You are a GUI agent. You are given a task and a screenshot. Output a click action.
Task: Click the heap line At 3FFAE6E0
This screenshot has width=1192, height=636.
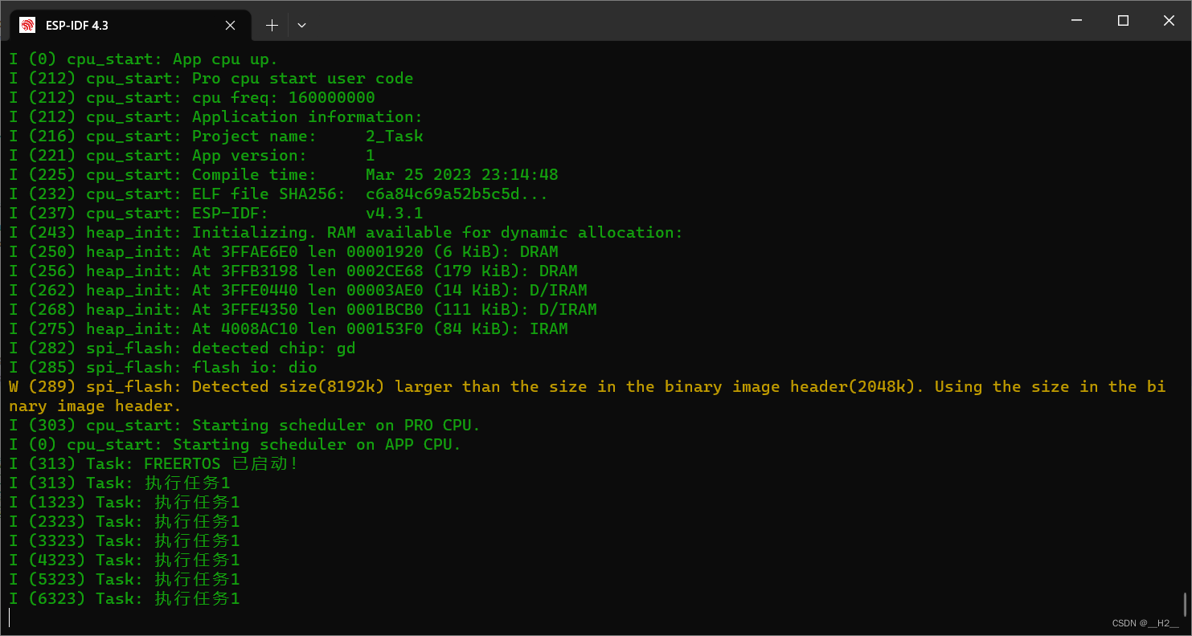coord(283,252)
